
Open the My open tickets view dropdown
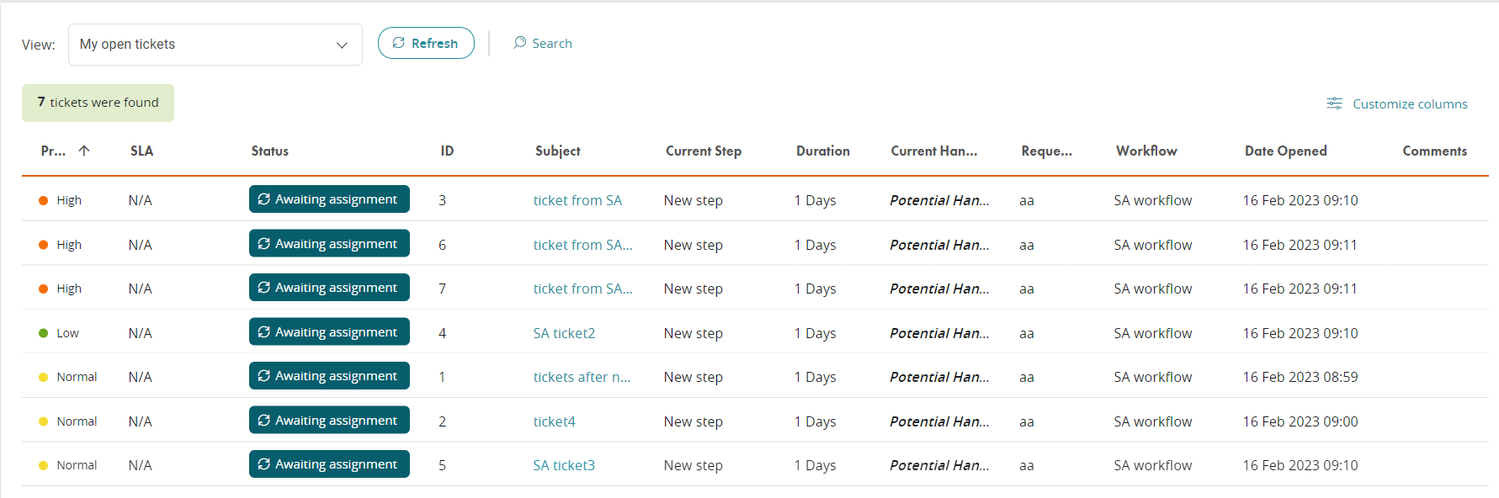(x=215, y=45)
